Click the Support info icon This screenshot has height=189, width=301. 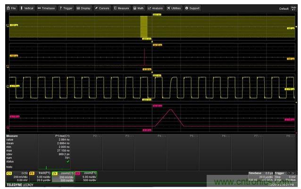192,8
